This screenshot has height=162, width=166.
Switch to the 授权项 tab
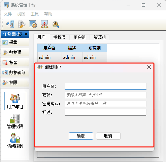(60, 37)
